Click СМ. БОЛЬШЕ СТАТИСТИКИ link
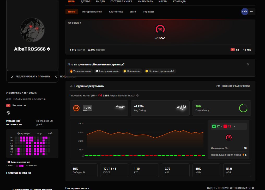The height and width of the screenshot is (190, 265). 233,86
